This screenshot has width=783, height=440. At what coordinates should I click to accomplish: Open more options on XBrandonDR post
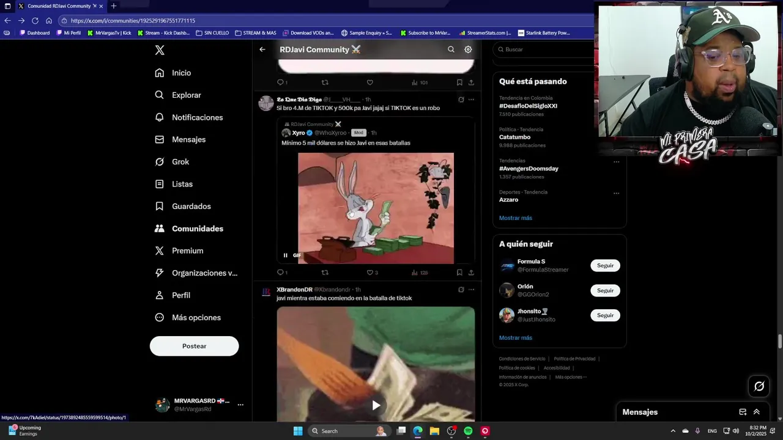471,290
